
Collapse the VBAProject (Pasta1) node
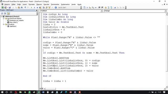(x=1, y=16)
